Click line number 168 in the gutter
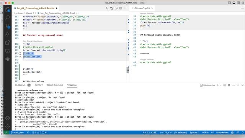This screenshot has height=138, width=245. (x=16, y=35)
